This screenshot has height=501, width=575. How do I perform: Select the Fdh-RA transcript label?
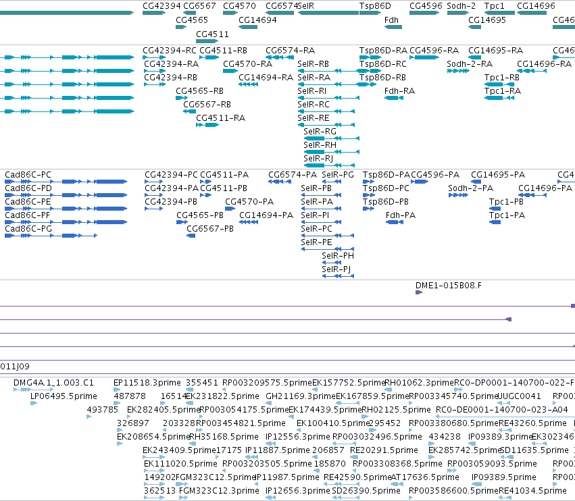coord(400,91)
